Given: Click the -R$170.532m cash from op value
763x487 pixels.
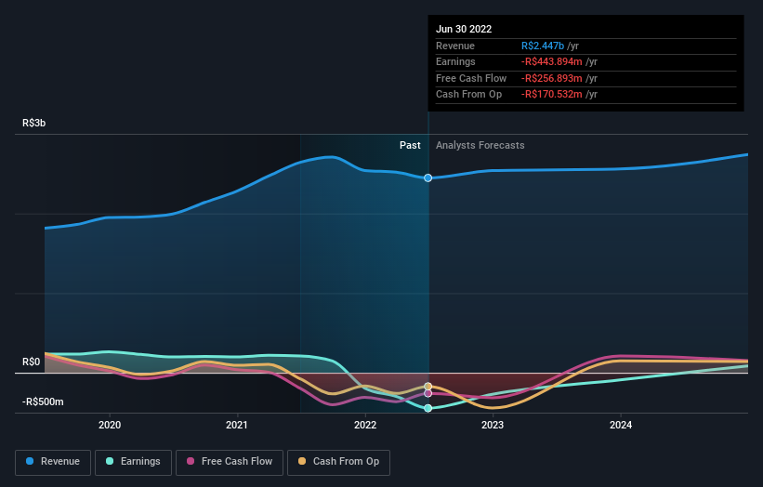Looking at the screenshot, I should (x=552, y=95).
